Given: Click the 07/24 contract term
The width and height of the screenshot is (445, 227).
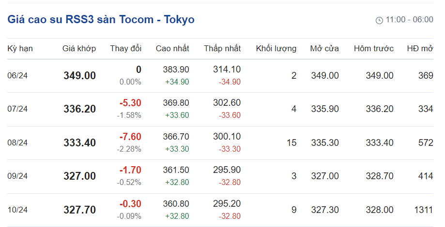Looking at the screenshot, I should pos(18,109).
